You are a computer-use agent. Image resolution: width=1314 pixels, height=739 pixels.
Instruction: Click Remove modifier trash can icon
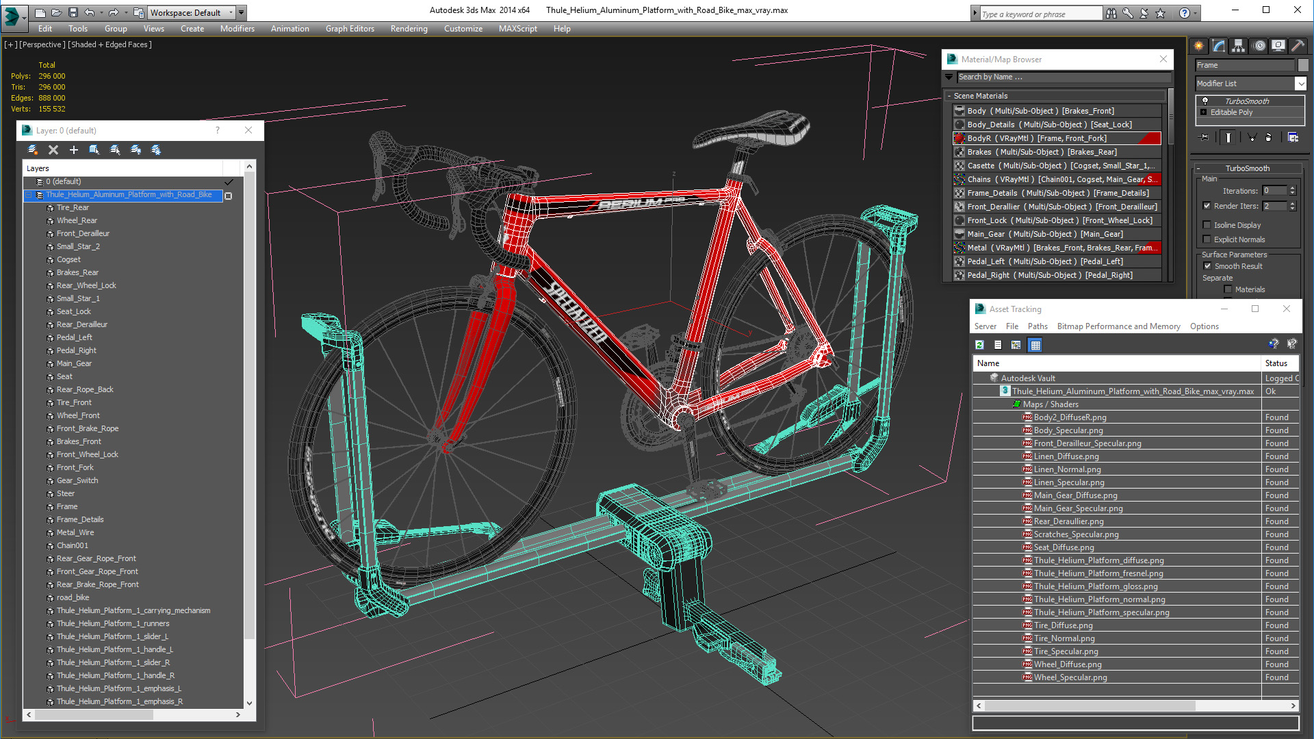tap(1268, 138)
